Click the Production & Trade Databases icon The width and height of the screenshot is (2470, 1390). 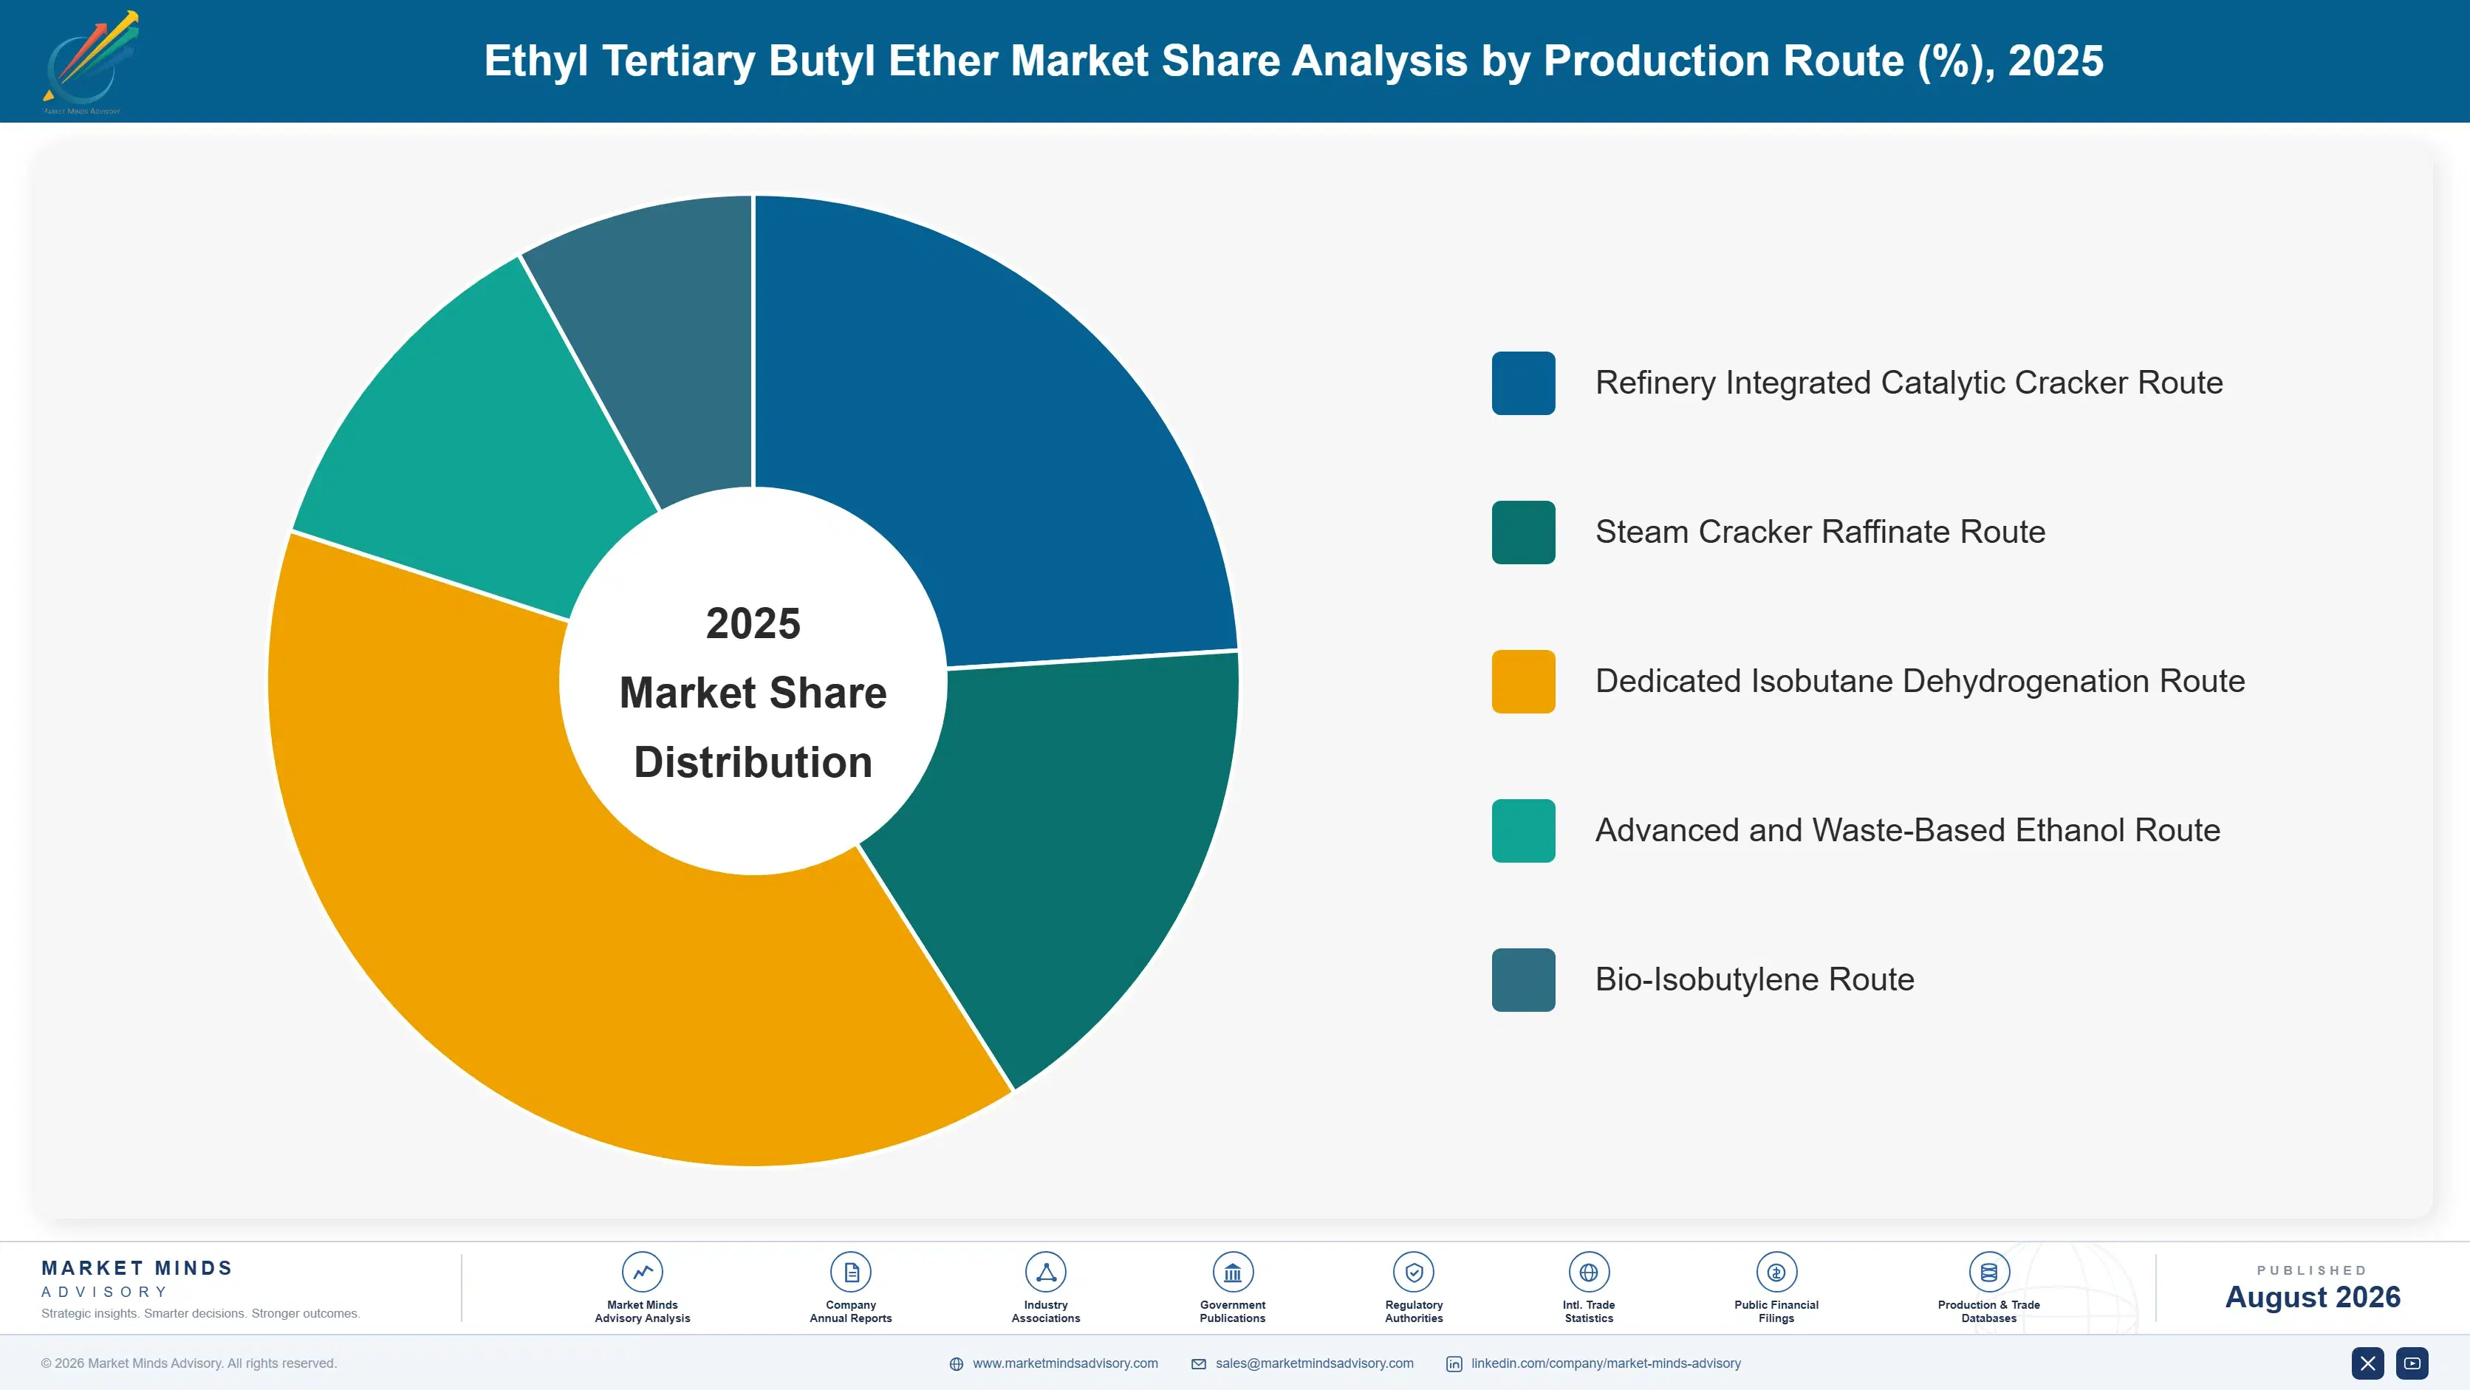1988,1272
